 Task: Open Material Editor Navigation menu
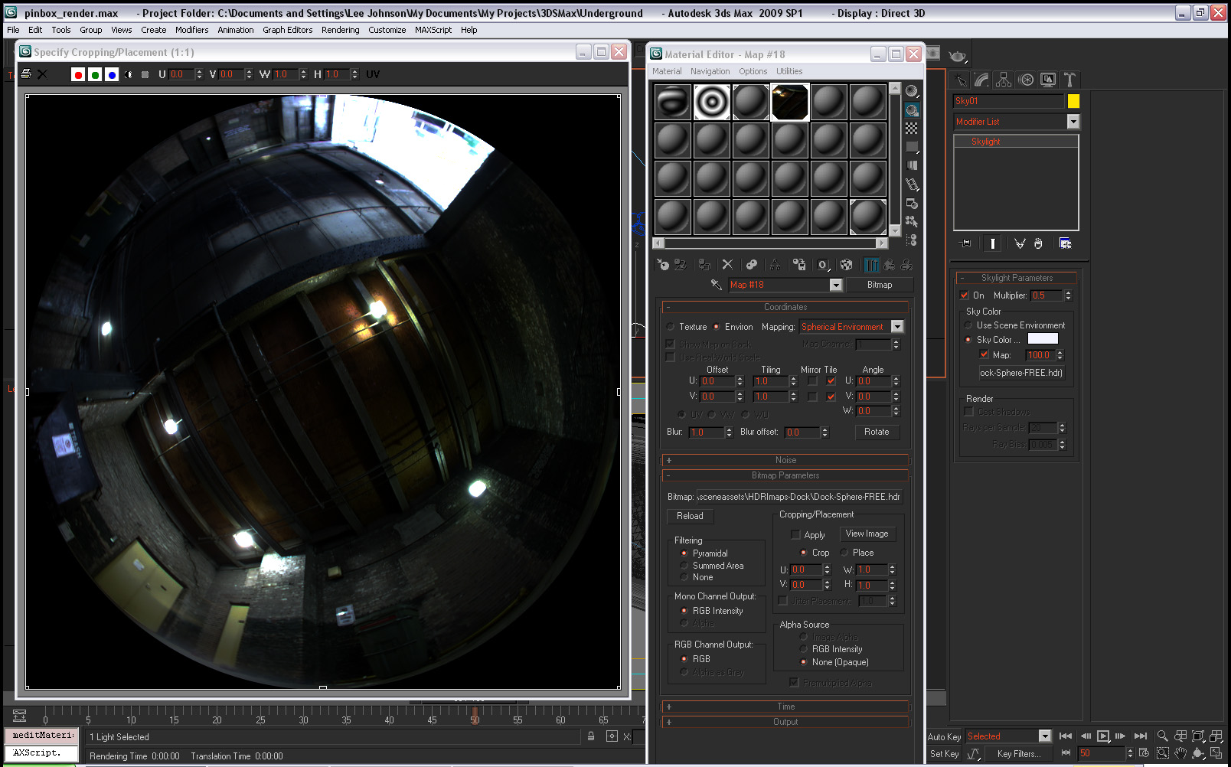[710, 71]
